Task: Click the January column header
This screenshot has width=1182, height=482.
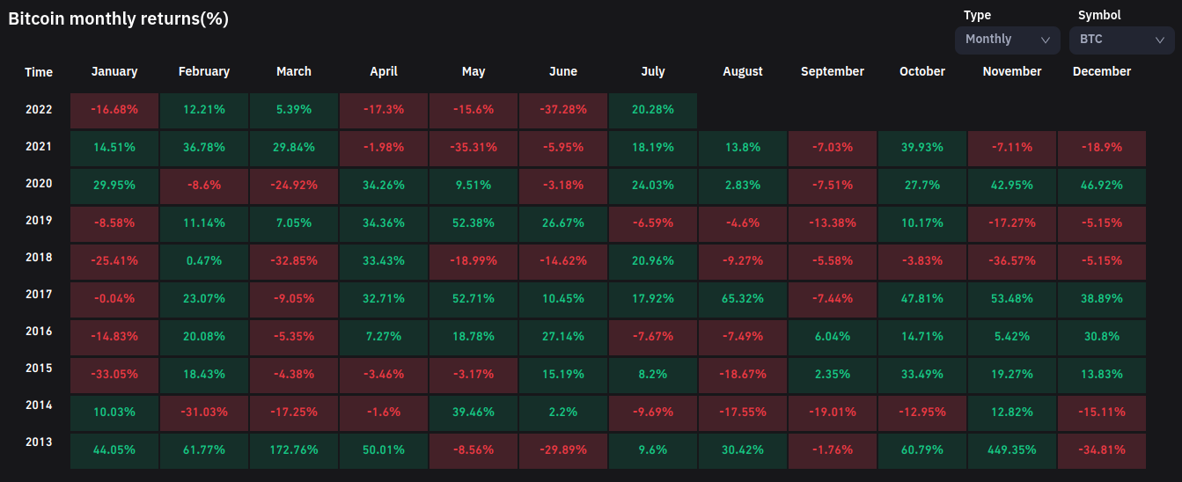Action: tap(114, 72)
